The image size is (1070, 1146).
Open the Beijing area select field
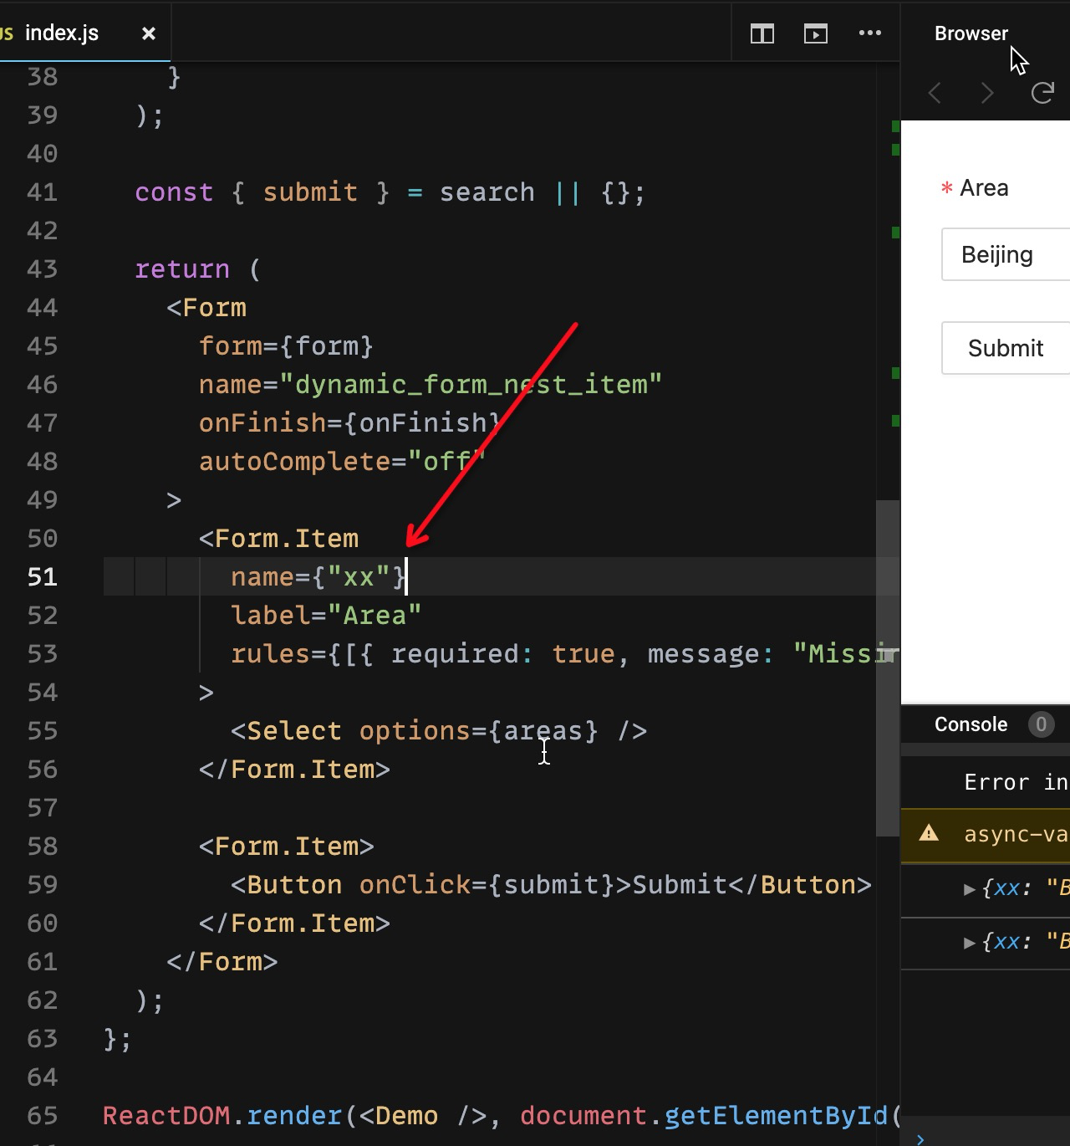point(1003,254)
